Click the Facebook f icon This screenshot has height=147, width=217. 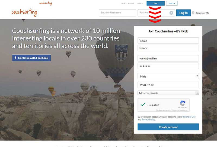[x=15, y=58]
